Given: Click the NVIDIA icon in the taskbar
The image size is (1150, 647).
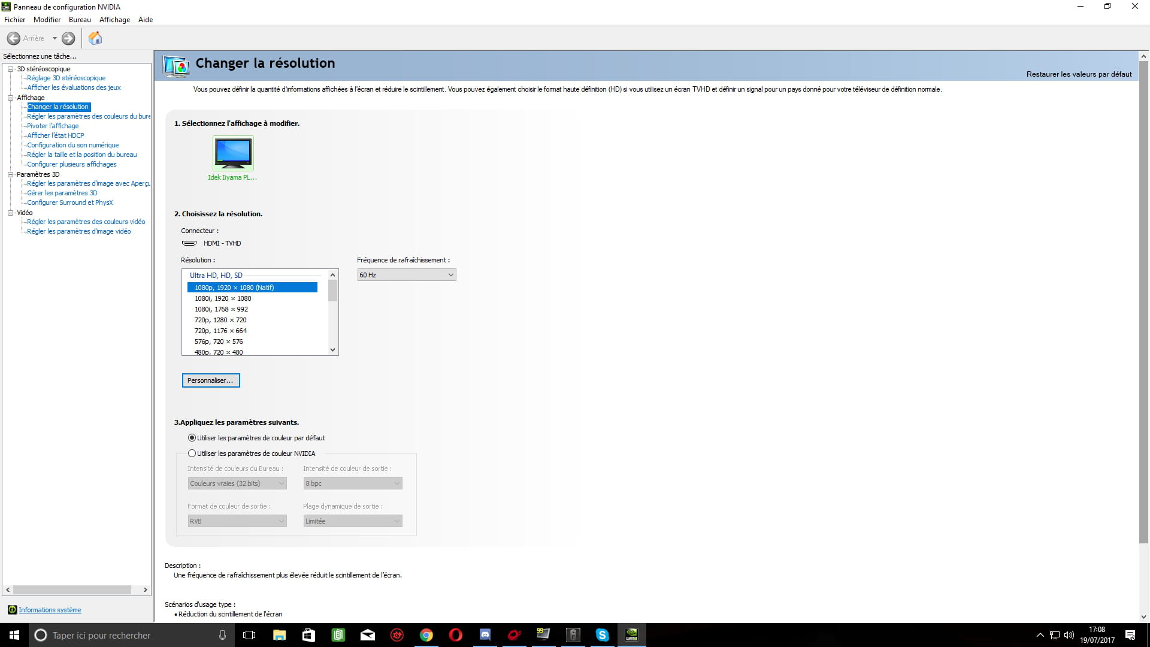Looking at the screenshot, I should (x=631, y=635).
